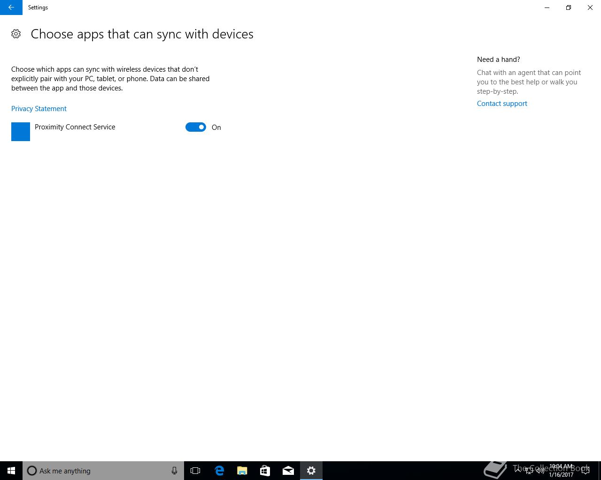601x480 pixels.
Task: Click the Cortana microphone icon
Action: 174,471
